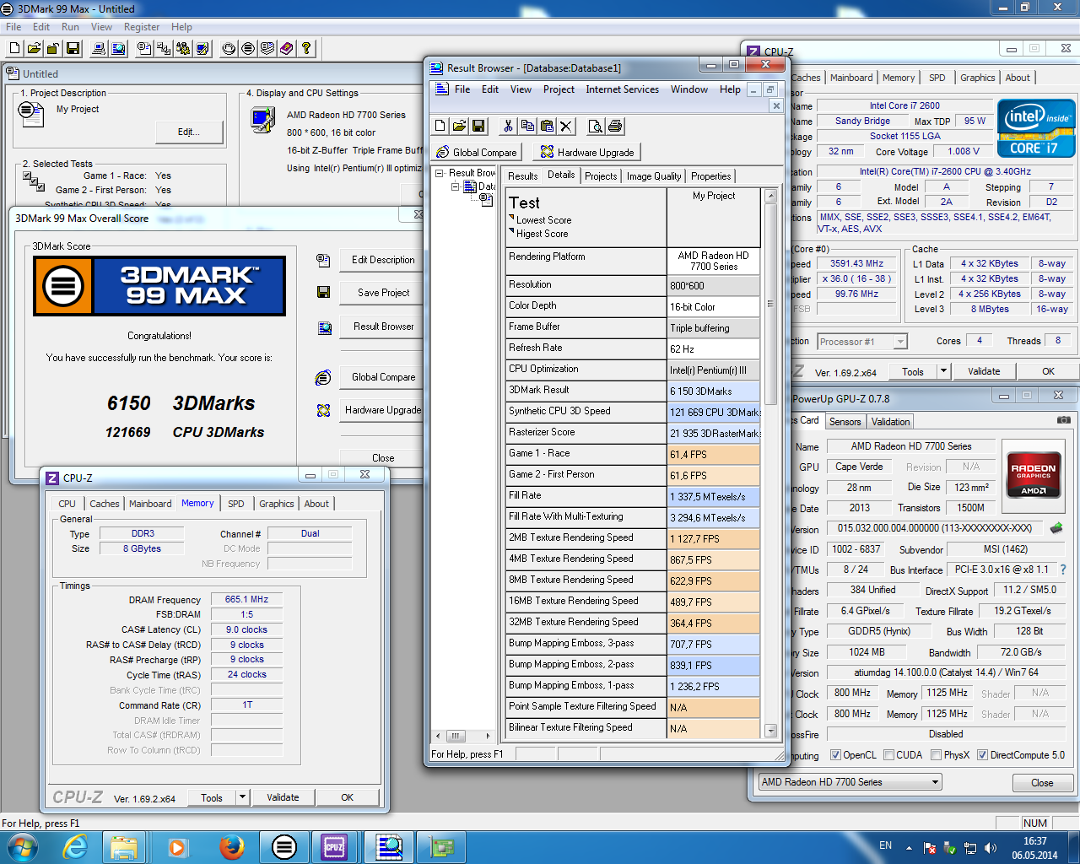Click Cut scissors icon in Result Browser toolbar
The width and height of the screenshot is (1080, 864).
508,126
